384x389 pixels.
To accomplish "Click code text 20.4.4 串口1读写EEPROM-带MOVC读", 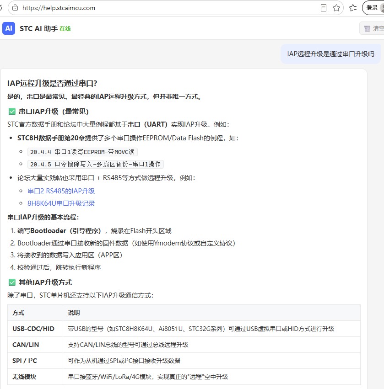I will [x=82, y=152].
